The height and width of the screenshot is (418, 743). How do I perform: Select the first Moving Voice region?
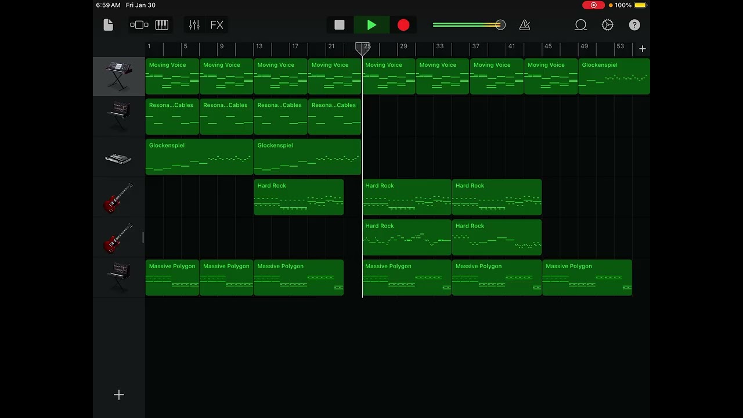point(172,76)
